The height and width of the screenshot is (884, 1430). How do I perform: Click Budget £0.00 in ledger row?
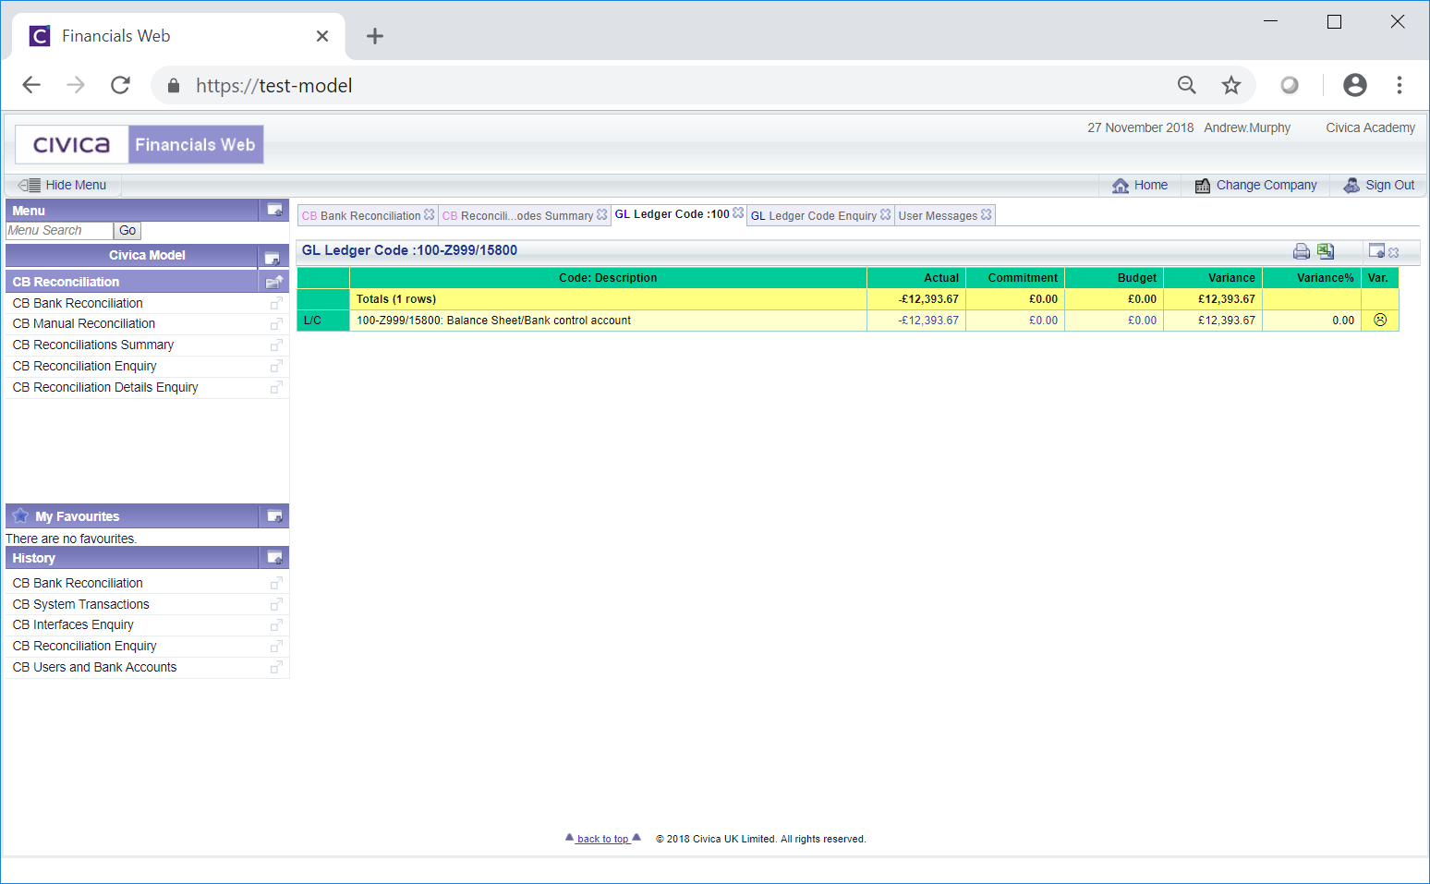click(1142, 321)
